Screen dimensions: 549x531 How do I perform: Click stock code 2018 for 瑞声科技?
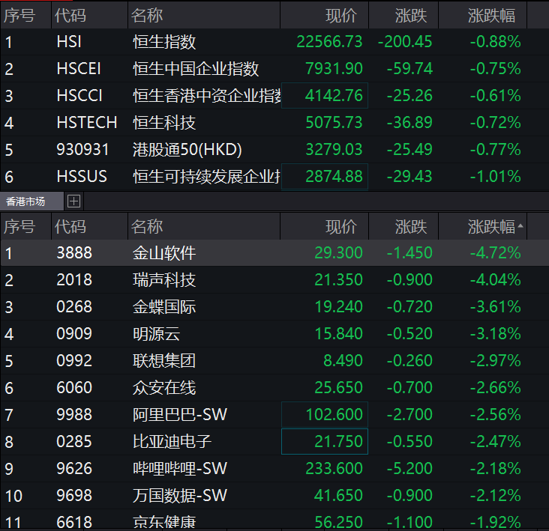click(x=74, y=280)
